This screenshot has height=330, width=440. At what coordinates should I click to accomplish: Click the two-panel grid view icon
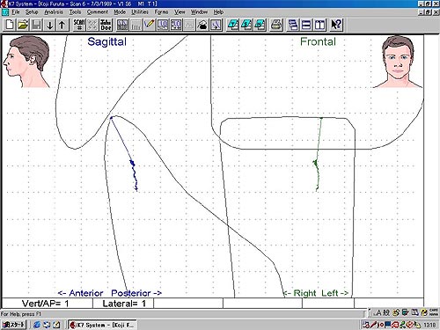click(x=122, y=25)
